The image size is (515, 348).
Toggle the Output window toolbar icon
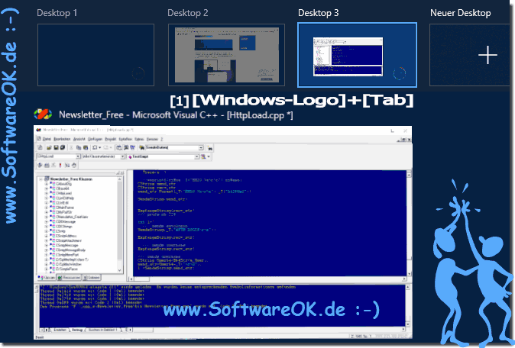click(126, 147)
